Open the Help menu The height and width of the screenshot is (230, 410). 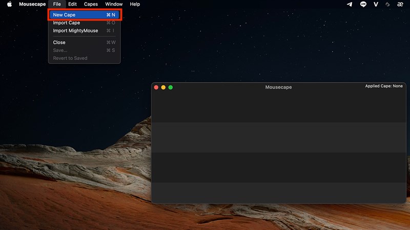pyautogui.click(x=135, y=4)
